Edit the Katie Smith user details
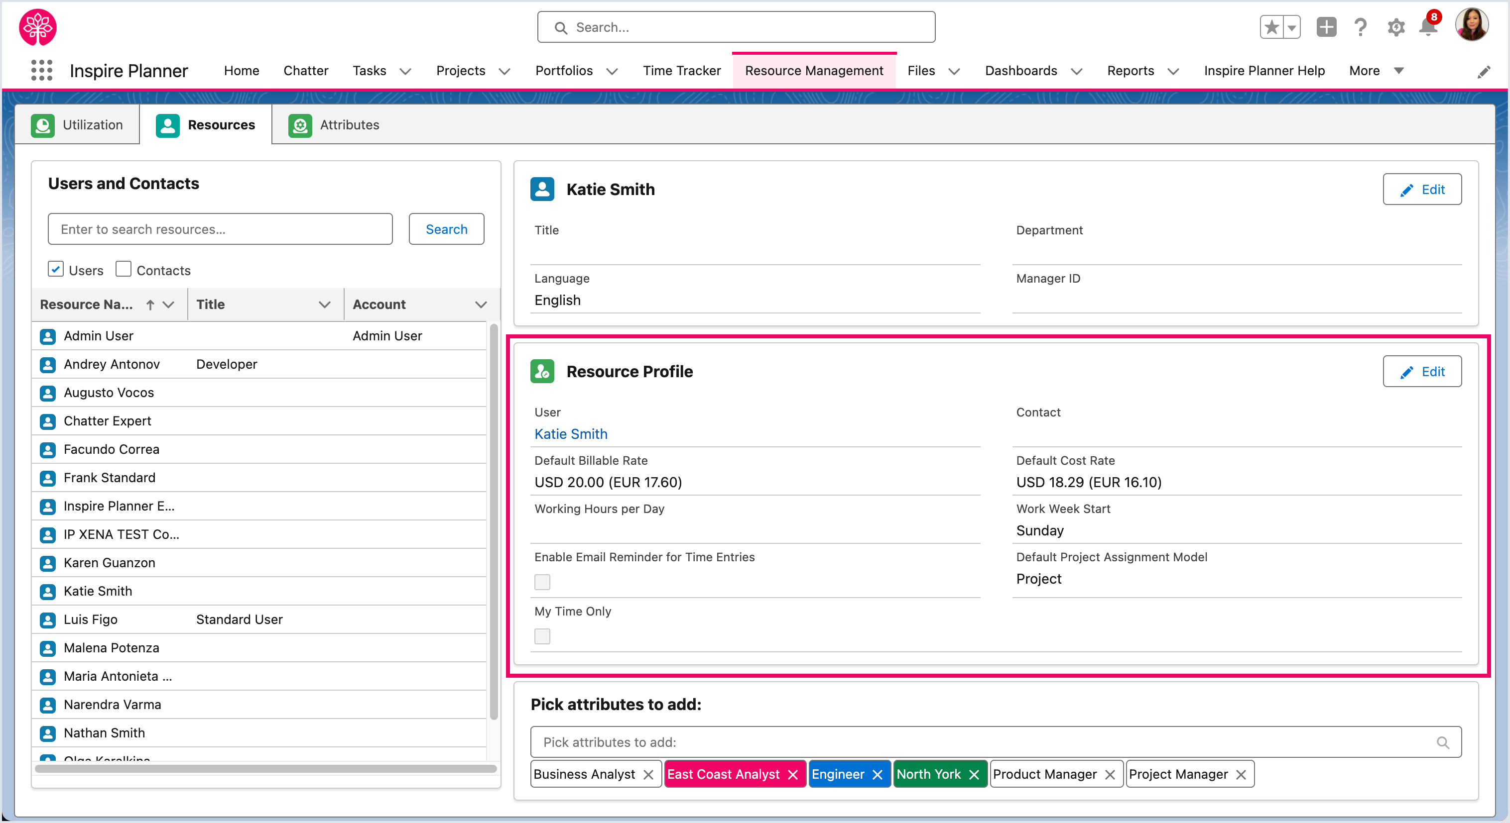 (1421, 189)
